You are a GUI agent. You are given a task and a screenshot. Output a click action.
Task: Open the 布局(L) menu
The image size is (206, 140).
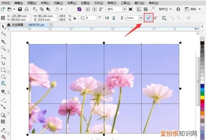point(45,3)
